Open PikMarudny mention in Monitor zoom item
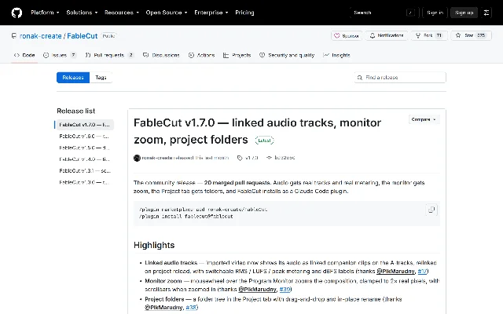Viewport: 503px width, 314px height. (257, 290)
